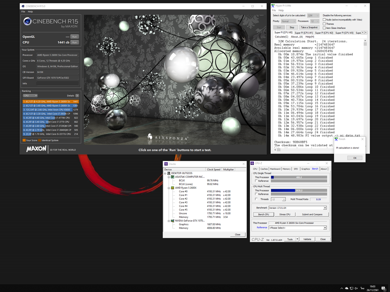Image resolution: width=390 pixels, height=292 pixels.
Task: Open the 32M digits dropdown in Hyper PI
Action: 313,15
